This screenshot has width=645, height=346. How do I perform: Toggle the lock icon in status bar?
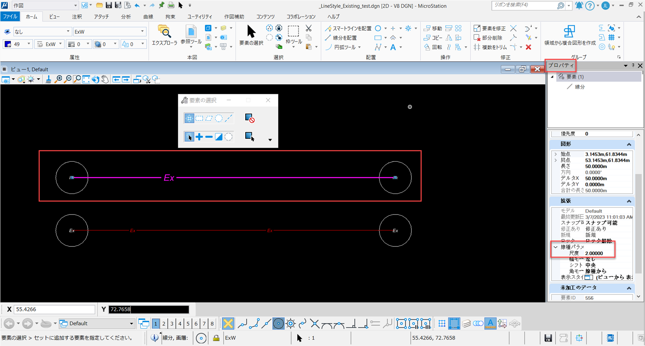pos(216,338)
